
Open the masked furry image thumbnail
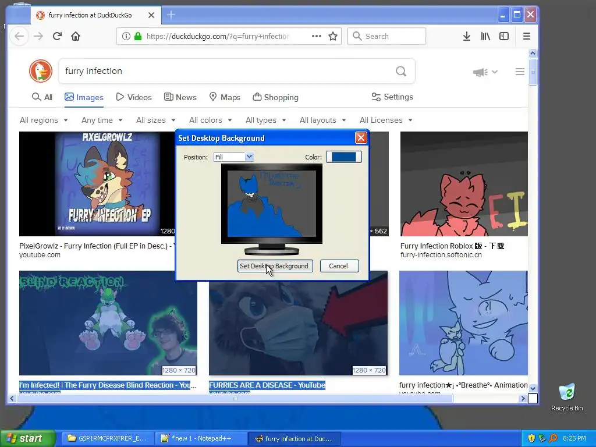point(298,328)
